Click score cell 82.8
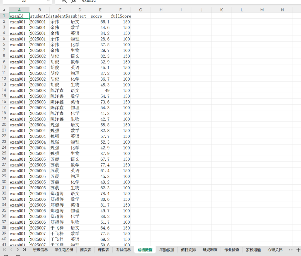Image resolution: width=301 pixels, height=256 pixels. click(100, 131)
